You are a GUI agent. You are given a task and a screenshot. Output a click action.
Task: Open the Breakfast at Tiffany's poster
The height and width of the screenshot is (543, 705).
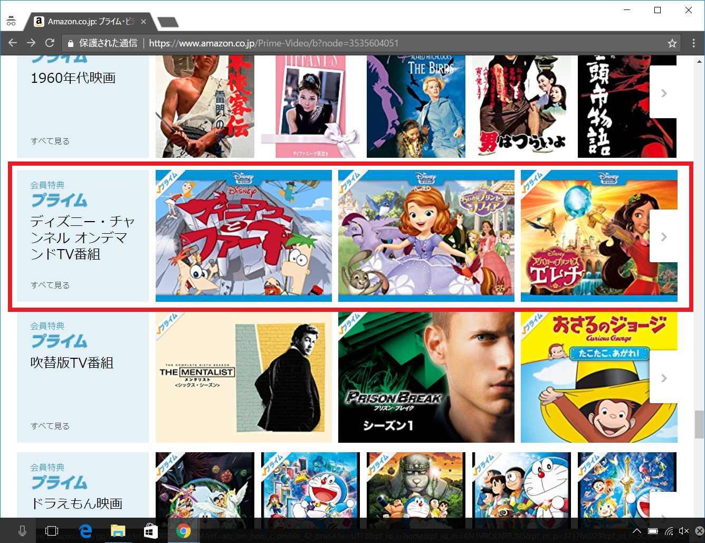click(310, 107)
